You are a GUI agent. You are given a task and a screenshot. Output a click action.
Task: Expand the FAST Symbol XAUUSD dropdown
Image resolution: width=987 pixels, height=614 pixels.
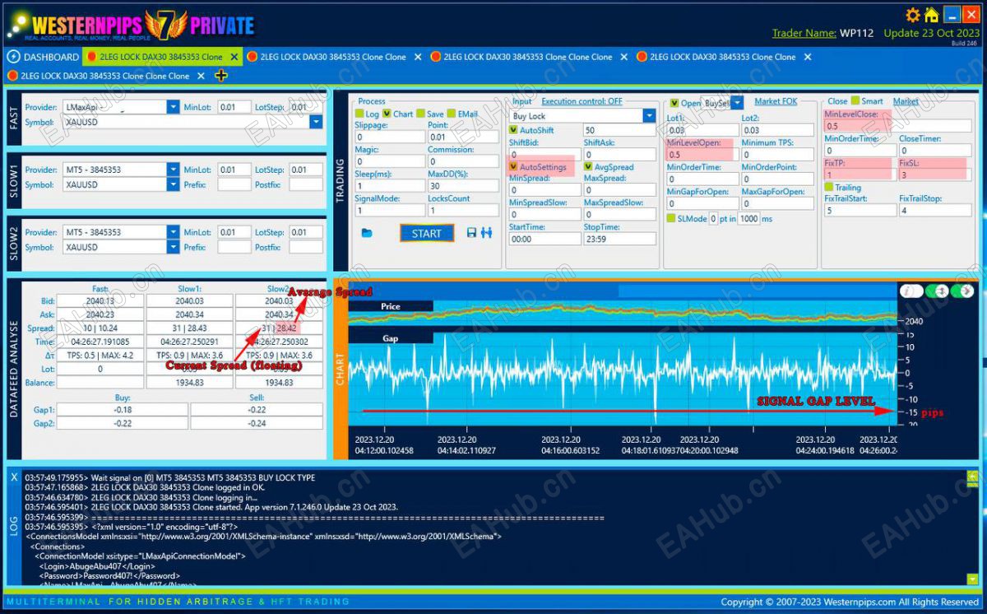point(316,122)
